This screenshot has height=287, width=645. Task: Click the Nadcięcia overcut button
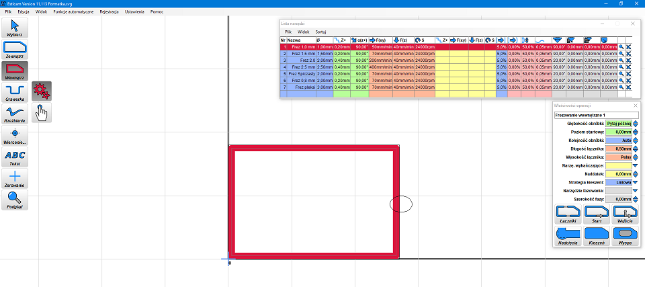568,236
